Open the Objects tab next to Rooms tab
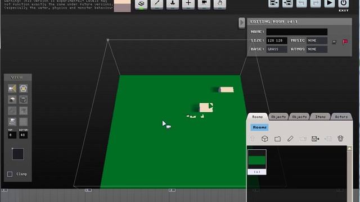This screenshot has height=202, width=360. tap(278, 117)
